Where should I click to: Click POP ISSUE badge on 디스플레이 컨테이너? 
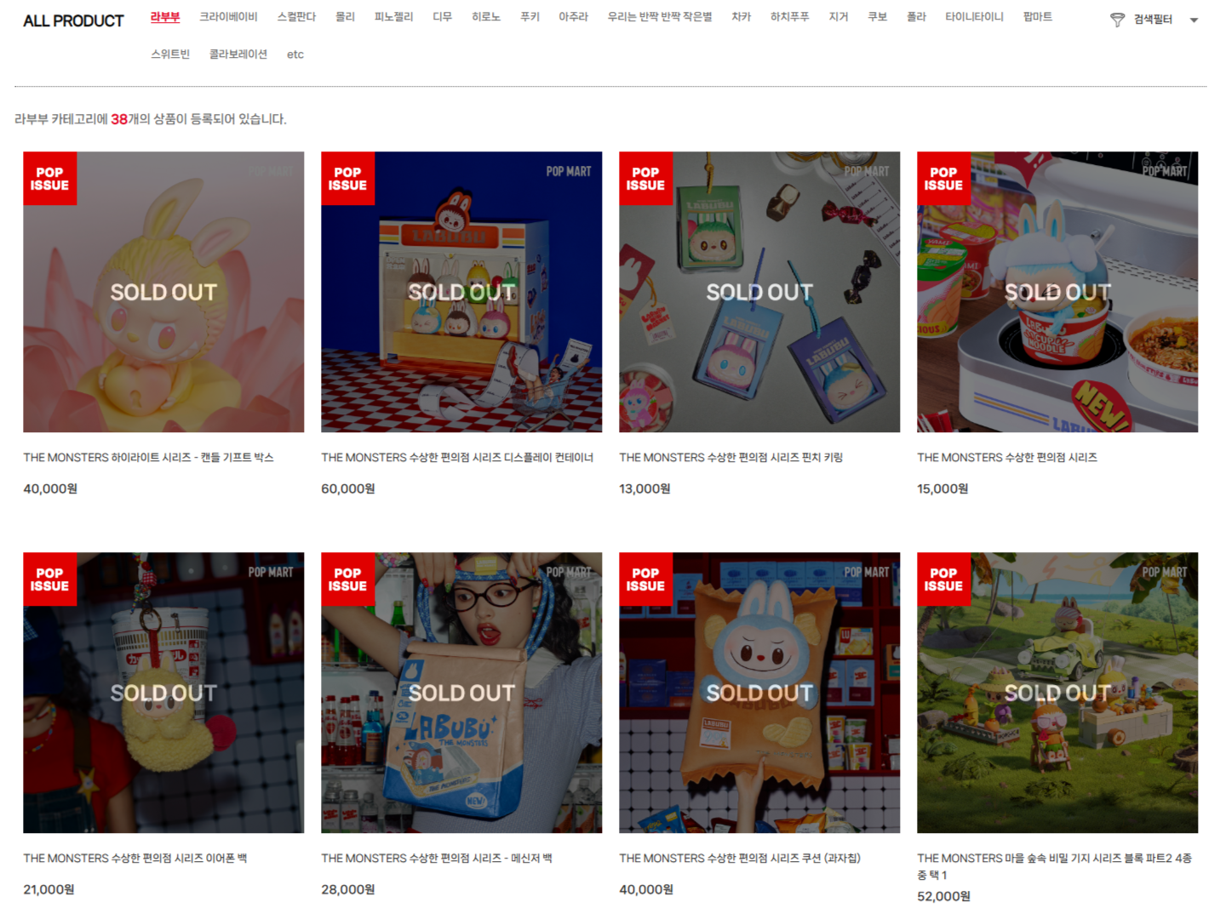pos(347,179)
